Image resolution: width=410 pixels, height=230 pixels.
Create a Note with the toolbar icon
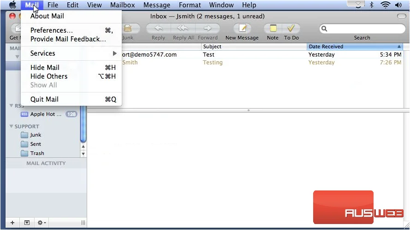(273, 28)
